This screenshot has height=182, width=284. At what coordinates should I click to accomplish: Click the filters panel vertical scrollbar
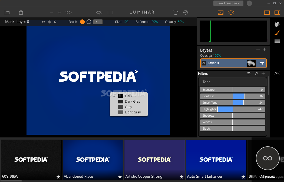(268, 86)
